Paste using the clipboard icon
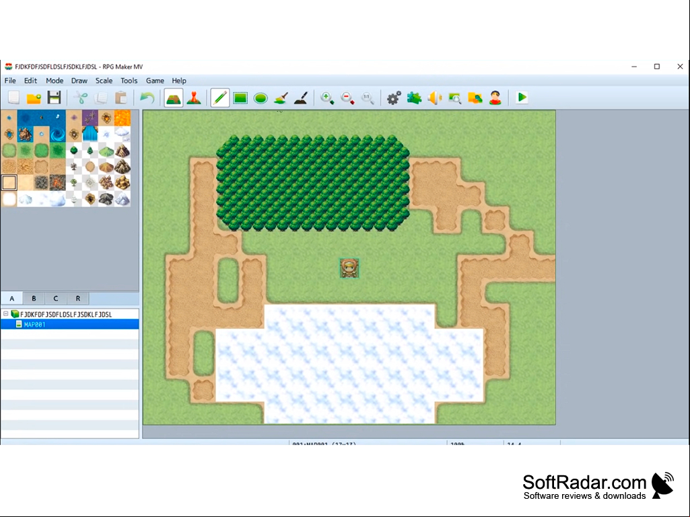690x517 pixels. (121, 97)
